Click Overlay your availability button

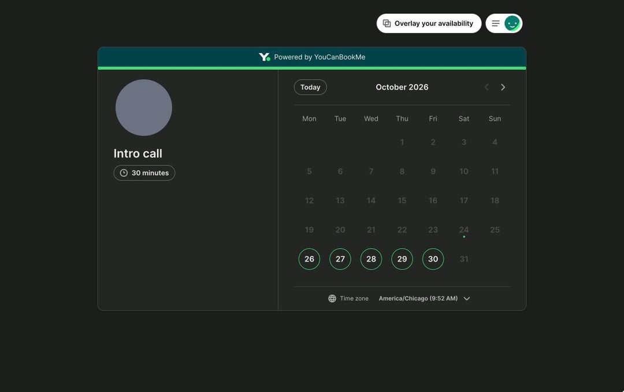tap(429, 24)
